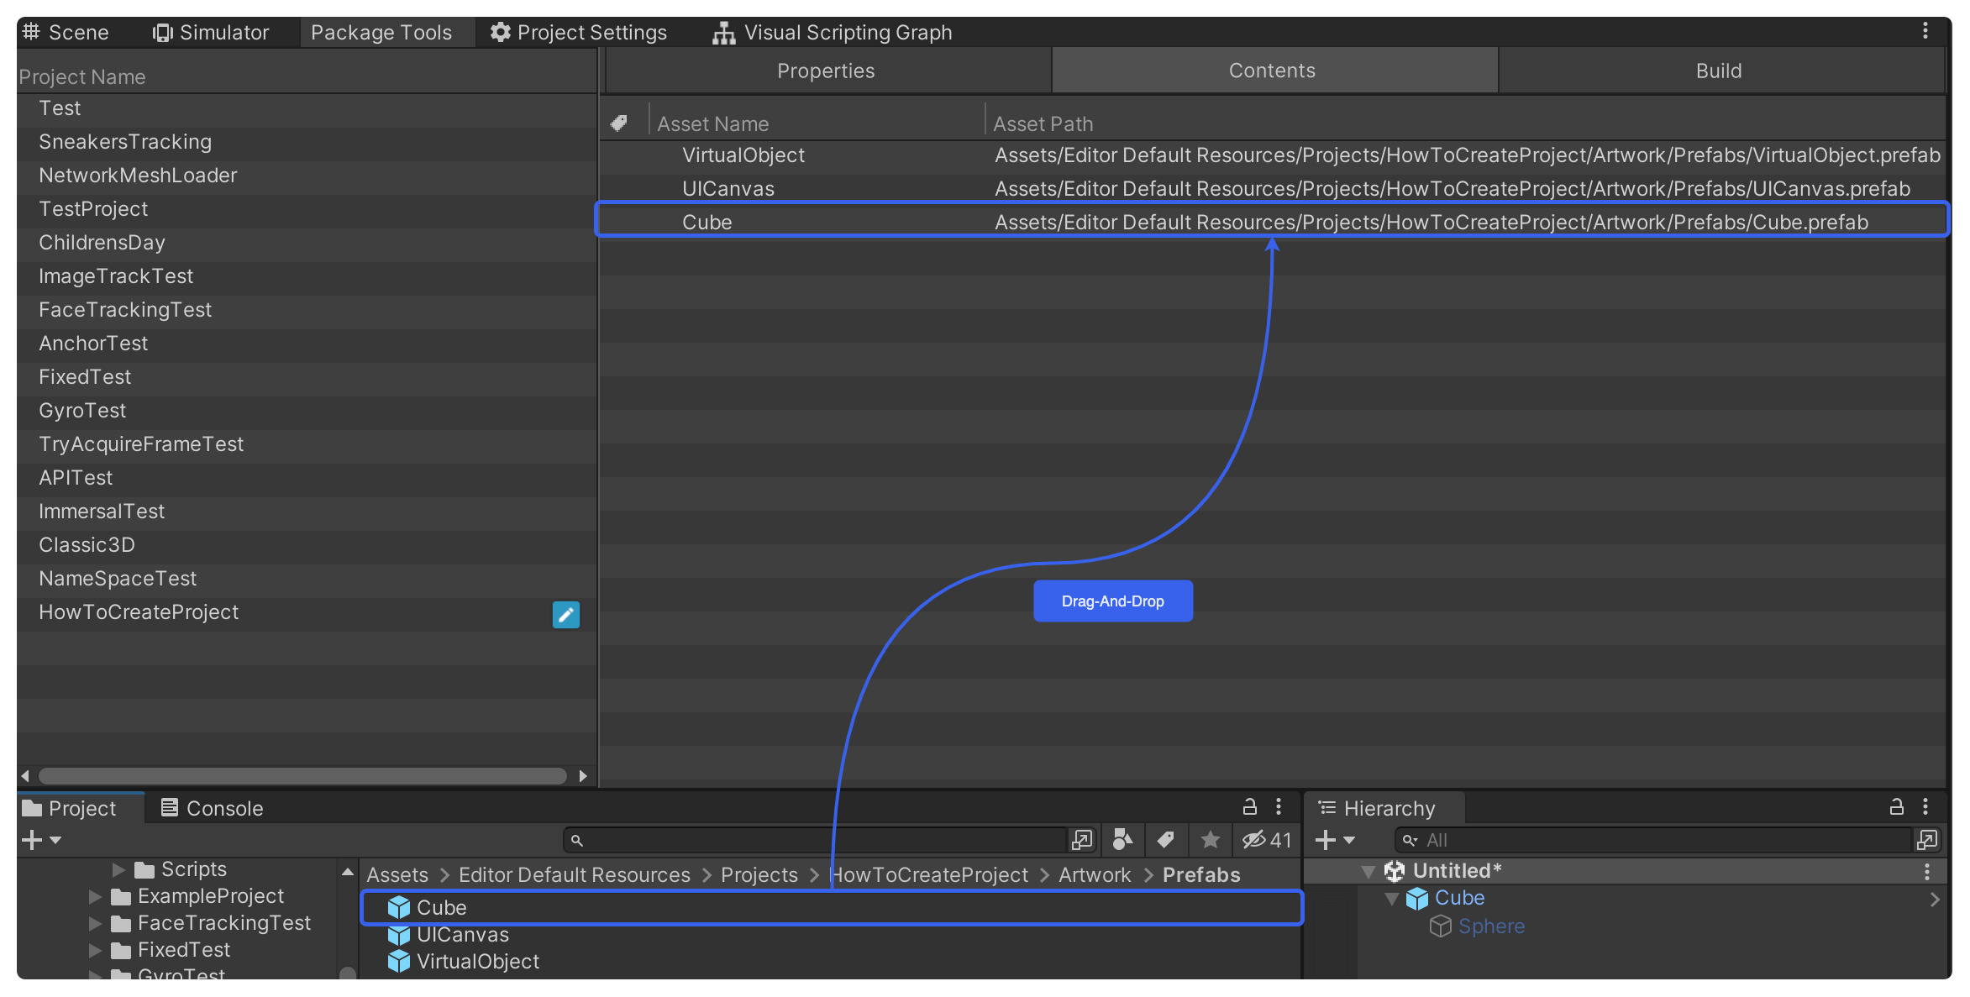Switch to the Properties tab
Image resolution: width=1970 pixels, height=997 pixels.
(x=827, y=71)
